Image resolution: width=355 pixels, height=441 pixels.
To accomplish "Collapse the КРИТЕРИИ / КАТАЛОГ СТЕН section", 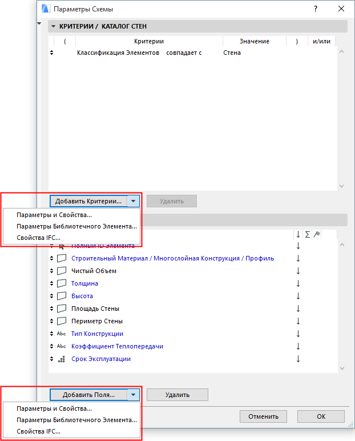I will click(53, 26).
